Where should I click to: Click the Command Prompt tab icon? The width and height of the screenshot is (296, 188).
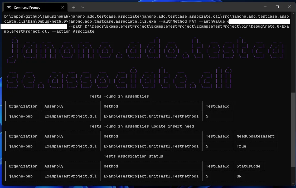click(9, 8)
